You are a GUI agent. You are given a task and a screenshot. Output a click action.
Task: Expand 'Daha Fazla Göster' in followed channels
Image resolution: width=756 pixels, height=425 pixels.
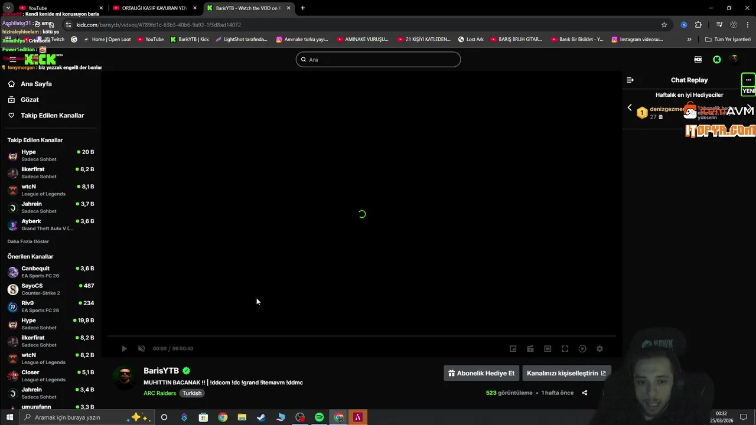point(28,241)
